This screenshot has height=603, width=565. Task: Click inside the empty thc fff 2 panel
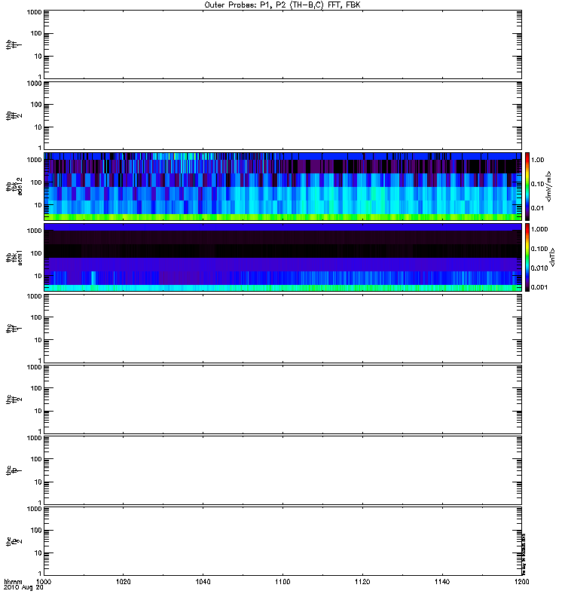[x=282, y=399]
